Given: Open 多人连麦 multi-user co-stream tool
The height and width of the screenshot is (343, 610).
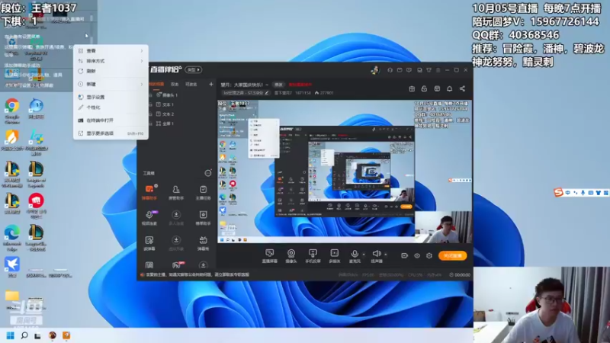Looking at the screenshot, I should (176, 218).
